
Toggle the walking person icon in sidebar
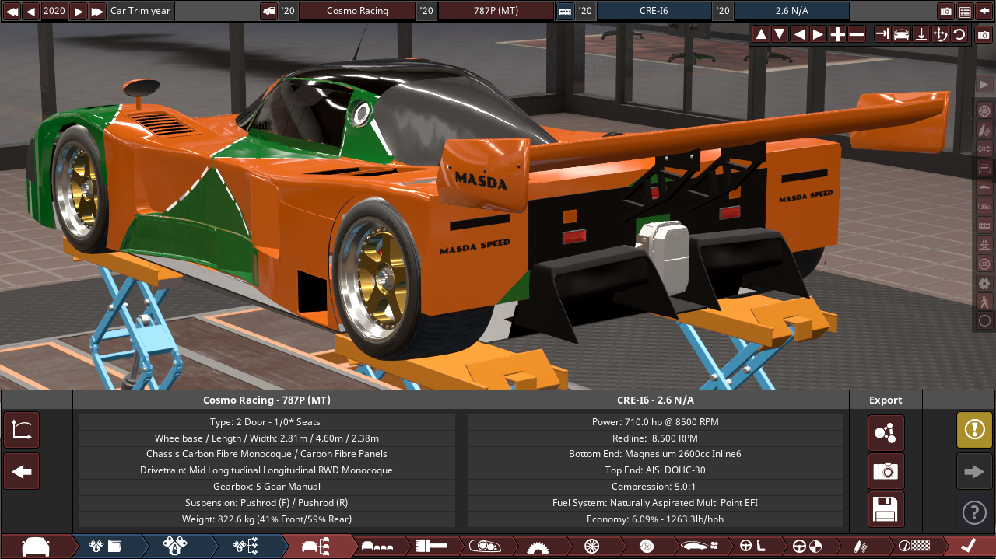click(x=984, y=302)
